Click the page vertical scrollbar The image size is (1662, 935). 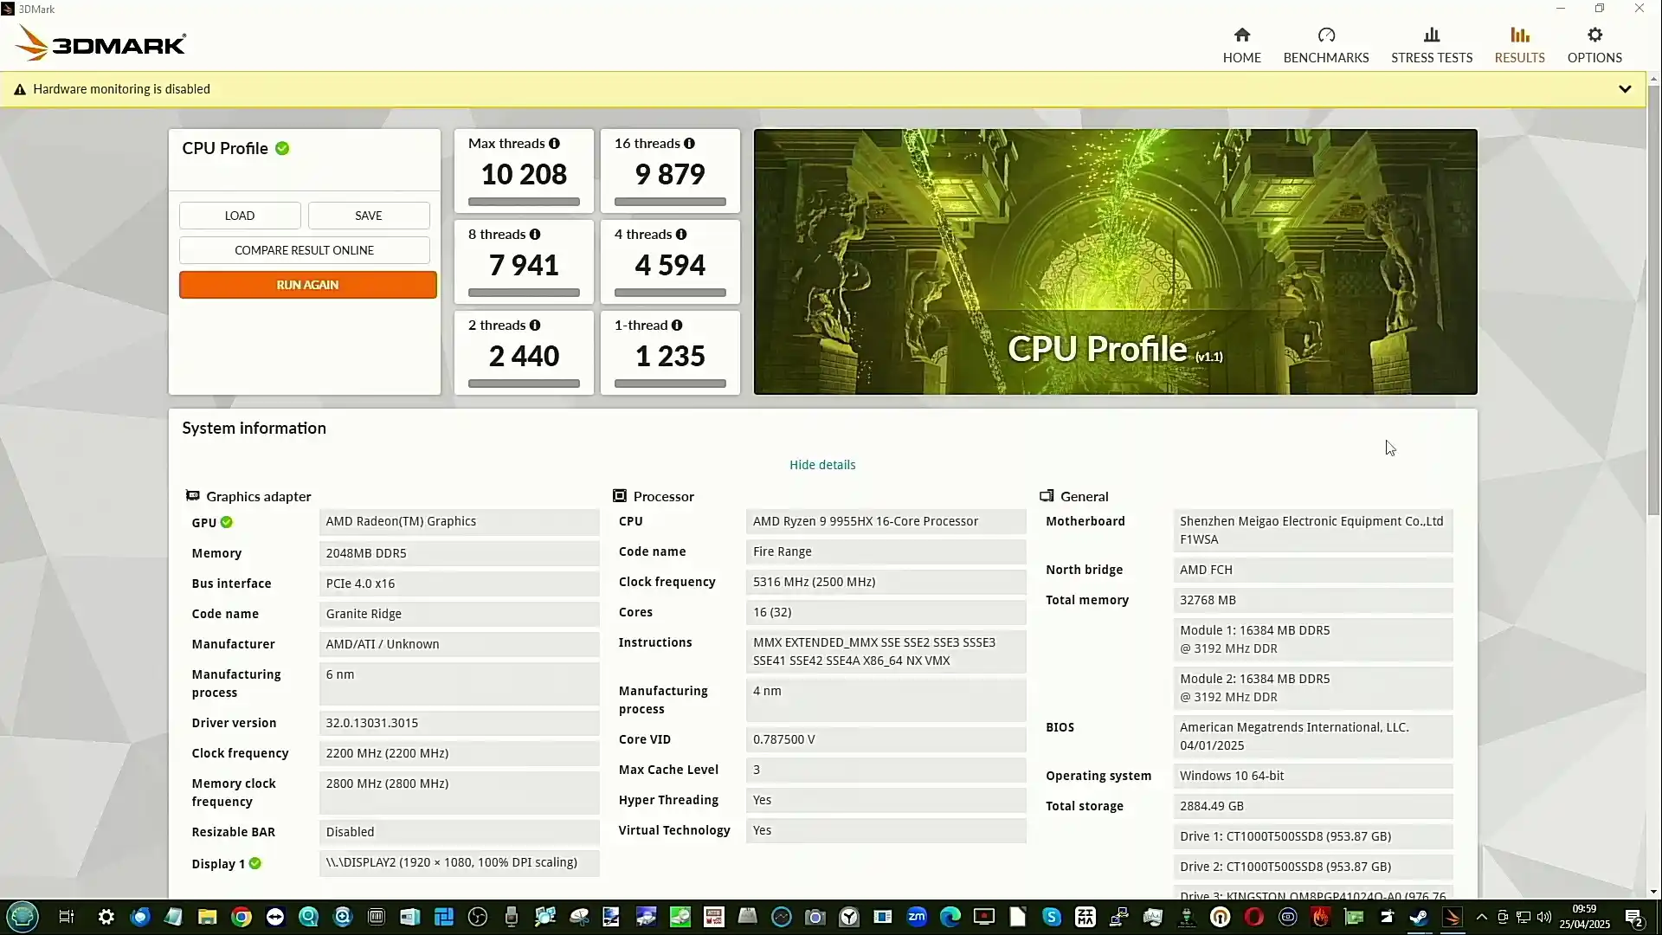[1653, 299]
